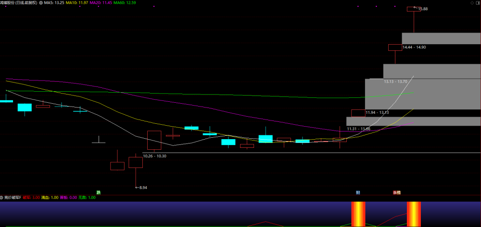Expand the MA indicator dropdown arrow
This screenshot has width=481, height=227.
(x=41, y=3)
